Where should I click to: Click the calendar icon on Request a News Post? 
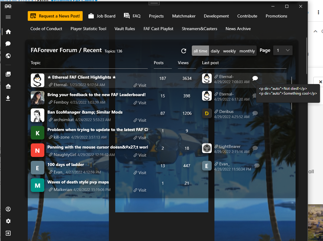click(33, 16)
